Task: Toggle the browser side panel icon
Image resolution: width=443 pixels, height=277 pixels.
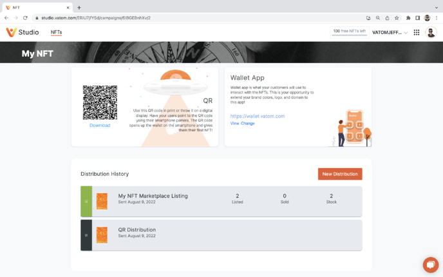Action: (x=417, y=18)
